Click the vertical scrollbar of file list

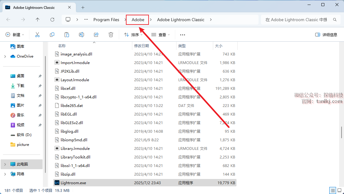tap(342, 132)
